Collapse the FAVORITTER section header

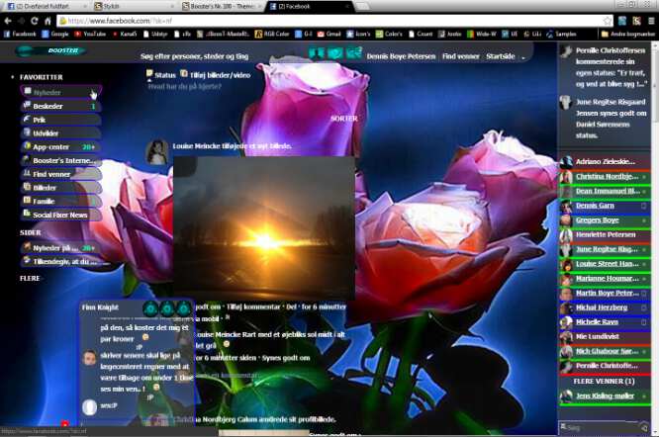pyautogui.click(x=41, y=77)
